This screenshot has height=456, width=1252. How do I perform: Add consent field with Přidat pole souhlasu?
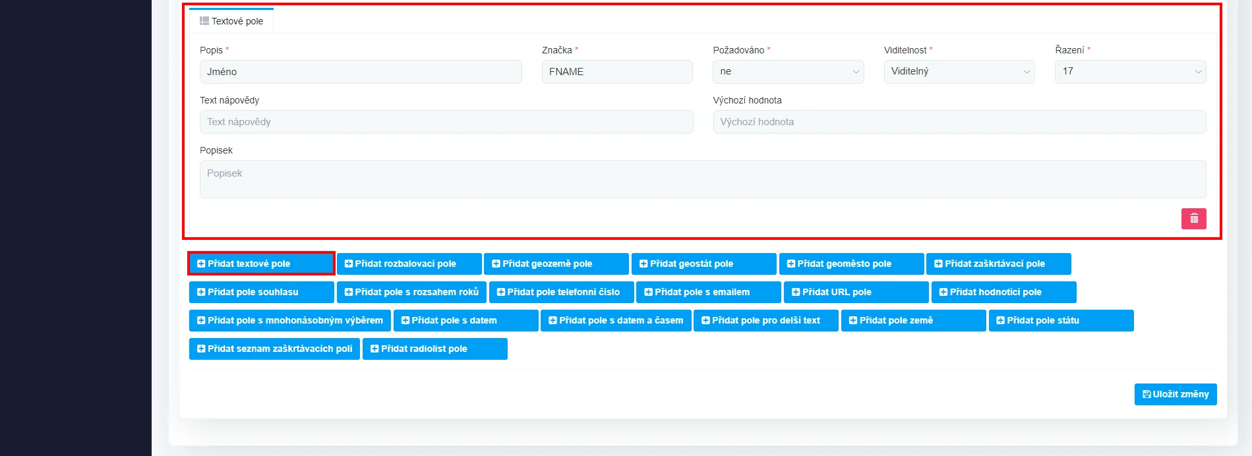pos(261,292)
